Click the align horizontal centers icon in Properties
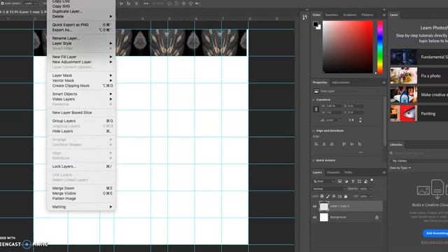The height and width of the screenshot is (252, 448). (324, 144)
